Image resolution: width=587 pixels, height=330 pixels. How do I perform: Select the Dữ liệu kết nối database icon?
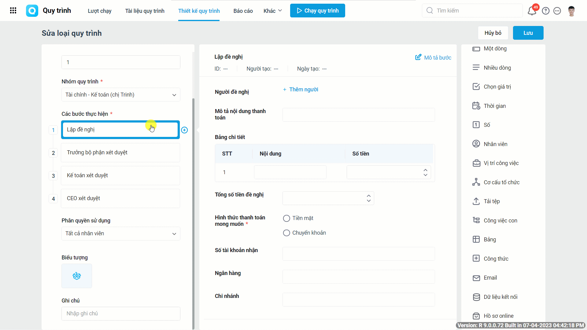point(476,297)
